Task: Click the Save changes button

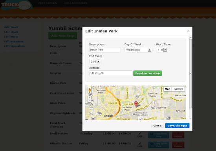Action: pyautogui.click(x=177, y=126)
